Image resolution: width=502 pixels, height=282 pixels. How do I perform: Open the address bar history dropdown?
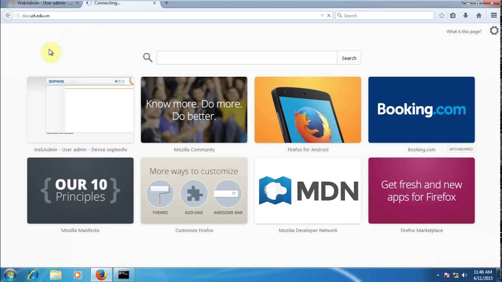coord(322,16)
